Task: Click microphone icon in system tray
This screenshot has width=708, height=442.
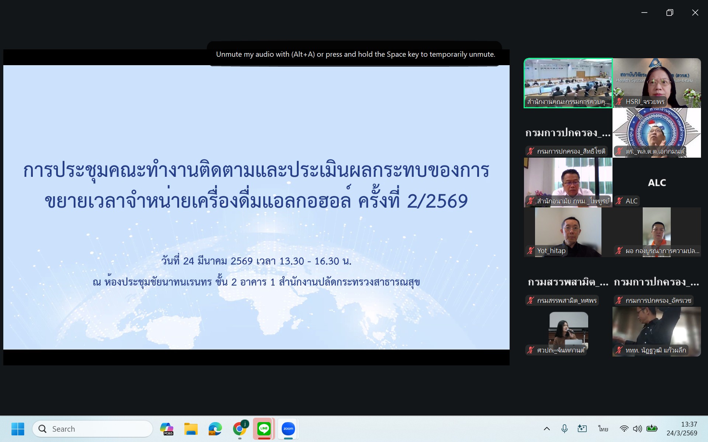Action: pyautogui.click(x=564, y=429)
